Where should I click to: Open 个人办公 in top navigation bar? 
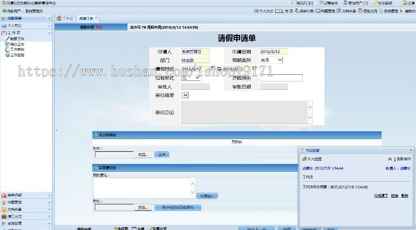click(263, 11)
